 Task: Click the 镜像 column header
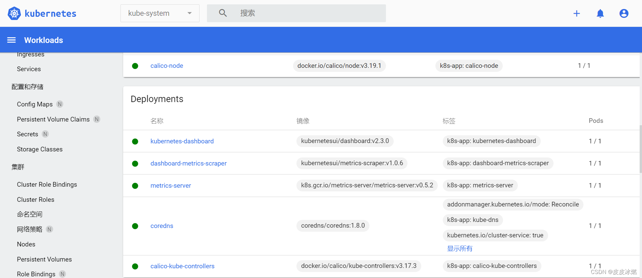[303, 121]
